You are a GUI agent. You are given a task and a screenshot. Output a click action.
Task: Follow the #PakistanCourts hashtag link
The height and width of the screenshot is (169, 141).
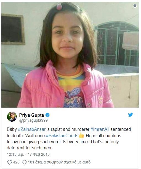point(62,136)
